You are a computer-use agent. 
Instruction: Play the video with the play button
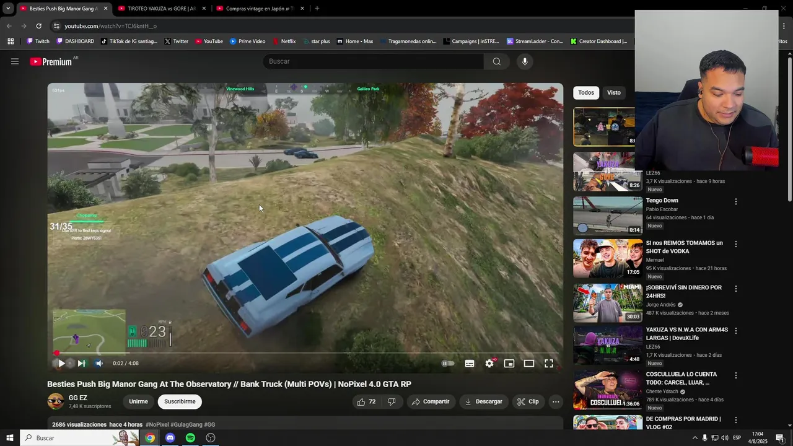(61, 364)
